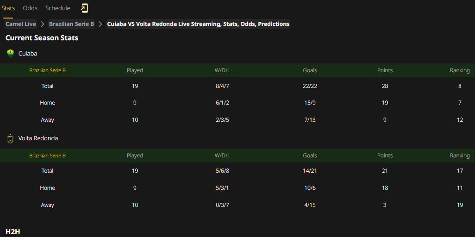
Task: Open the Schedule tab
Action: point(57,8)
